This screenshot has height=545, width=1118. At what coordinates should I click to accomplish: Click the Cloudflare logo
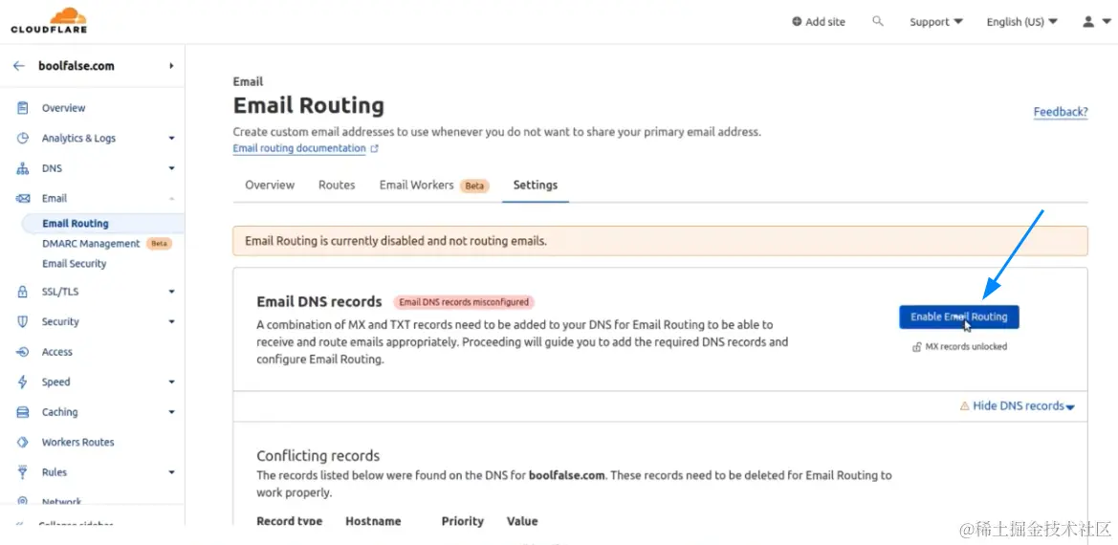tap(49, 20)
